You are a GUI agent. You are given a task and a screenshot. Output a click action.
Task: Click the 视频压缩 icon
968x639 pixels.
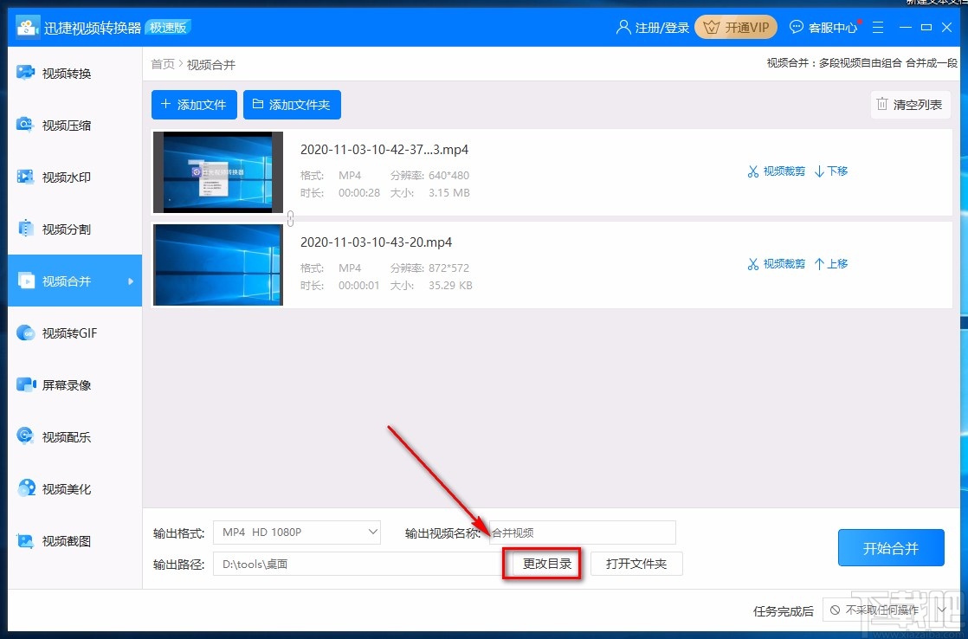(25, 125)
